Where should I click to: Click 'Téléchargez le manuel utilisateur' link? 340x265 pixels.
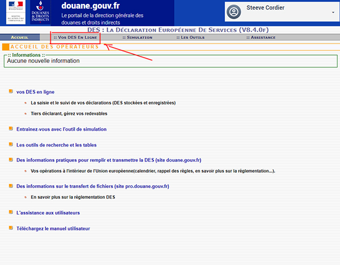tap(53, 229)
